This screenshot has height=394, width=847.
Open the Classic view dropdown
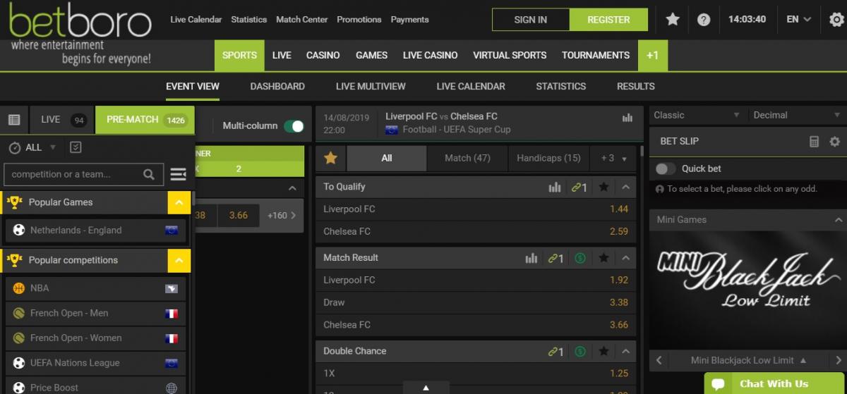(696, 115)
